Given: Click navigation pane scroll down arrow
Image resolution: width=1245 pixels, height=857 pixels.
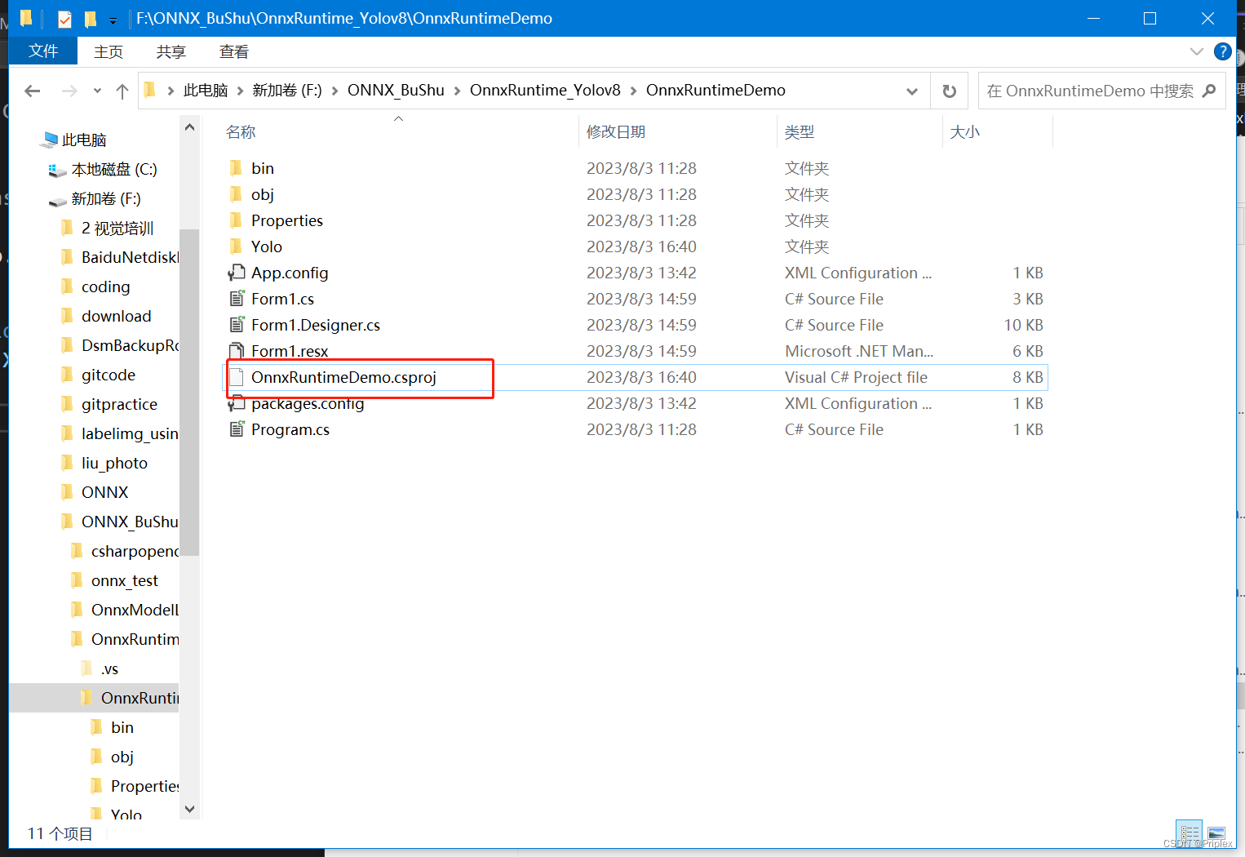Looking at the screenshot, I should click(189, 809).
